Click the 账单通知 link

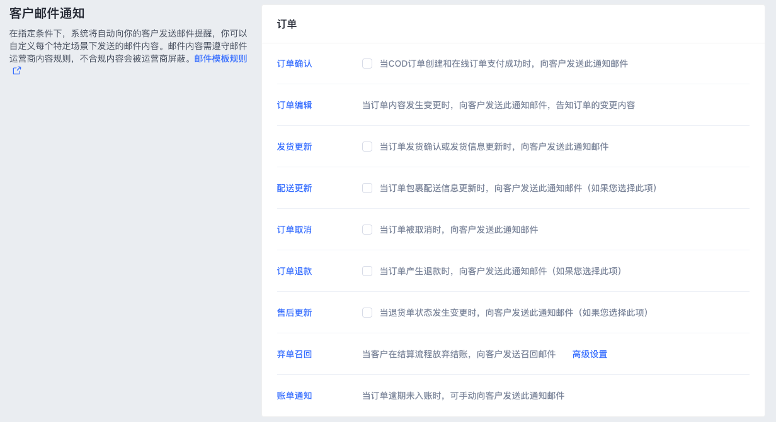click(x=295, y=396)
